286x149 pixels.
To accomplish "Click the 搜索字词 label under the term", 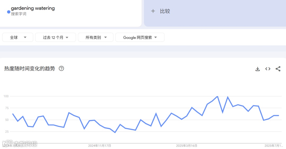I will pos(19,14).
